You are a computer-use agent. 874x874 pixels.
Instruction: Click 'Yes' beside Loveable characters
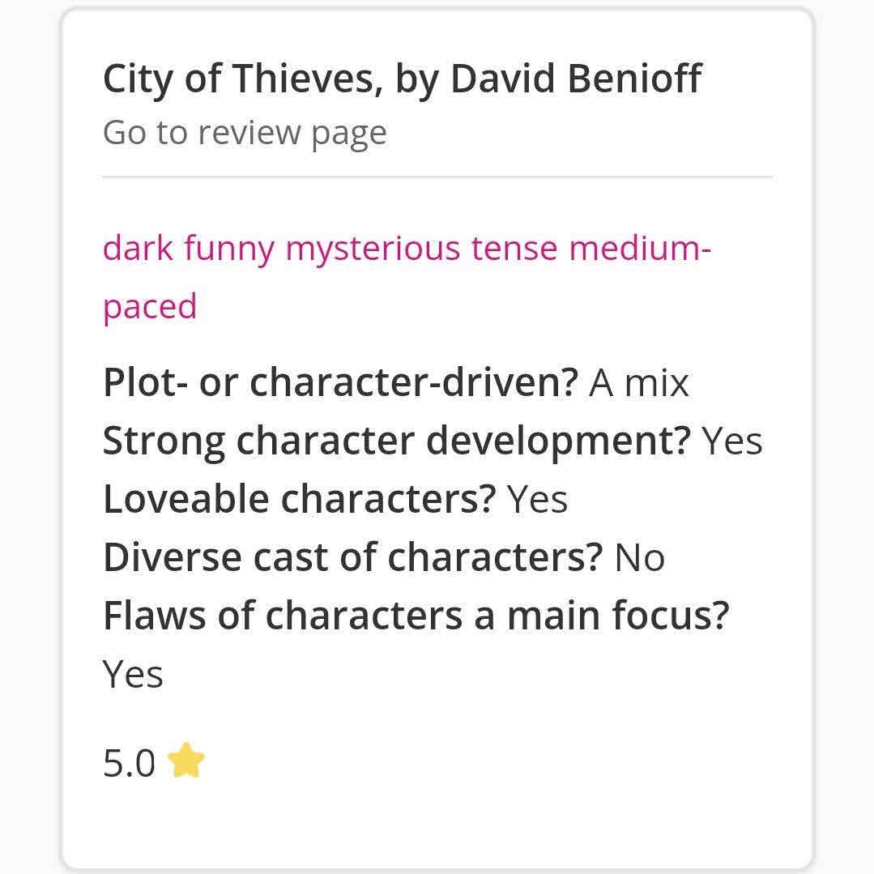[x=538, y=499]
